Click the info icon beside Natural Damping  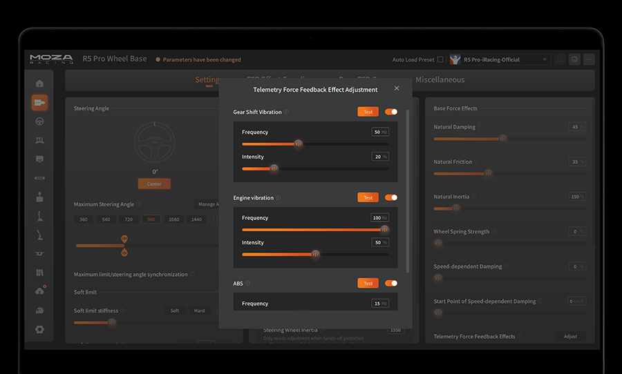pyautogui.click(x=480, y=127)
